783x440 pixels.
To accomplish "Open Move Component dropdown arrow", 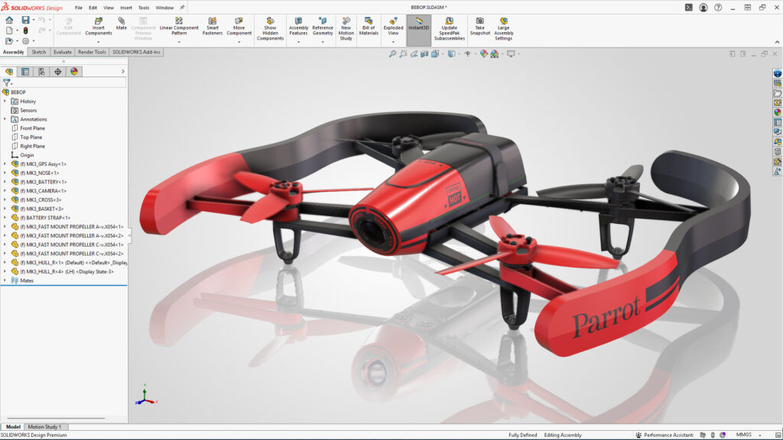I will 239,42.
